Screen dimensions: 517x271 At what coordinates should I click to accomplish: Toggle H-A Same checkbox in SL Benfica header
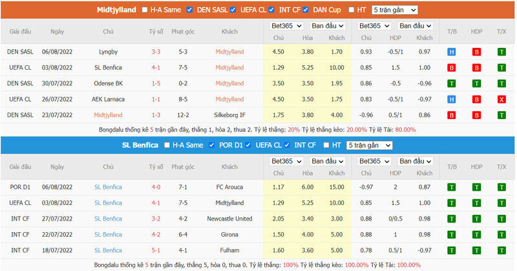pos(167,146)
